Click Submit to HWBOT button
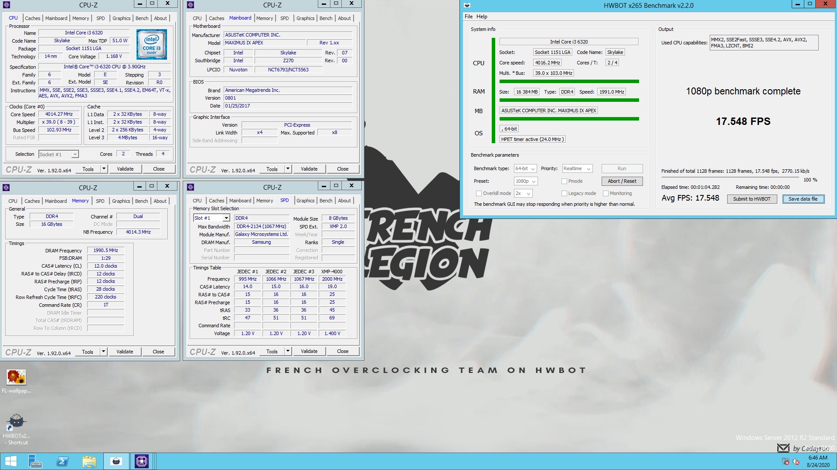 click(x=752, y=199)
